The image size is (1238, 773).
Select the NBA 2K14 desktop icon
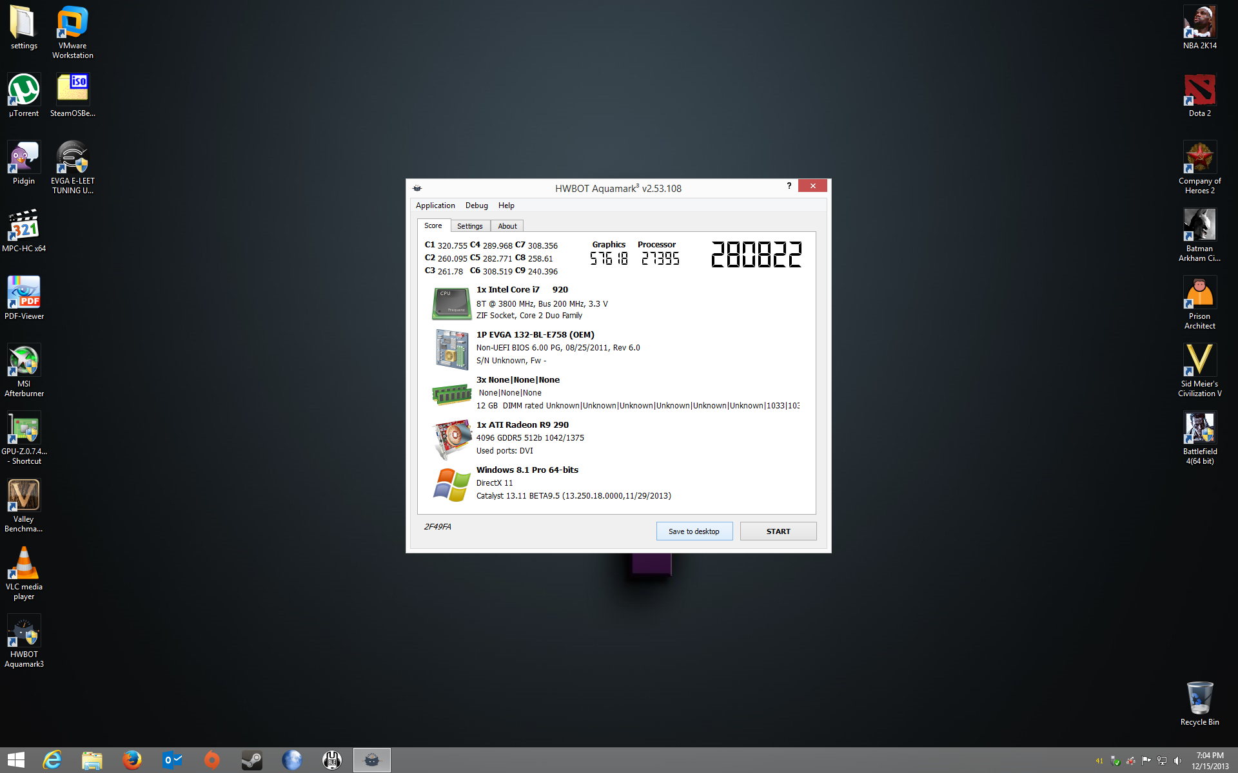1199,27
